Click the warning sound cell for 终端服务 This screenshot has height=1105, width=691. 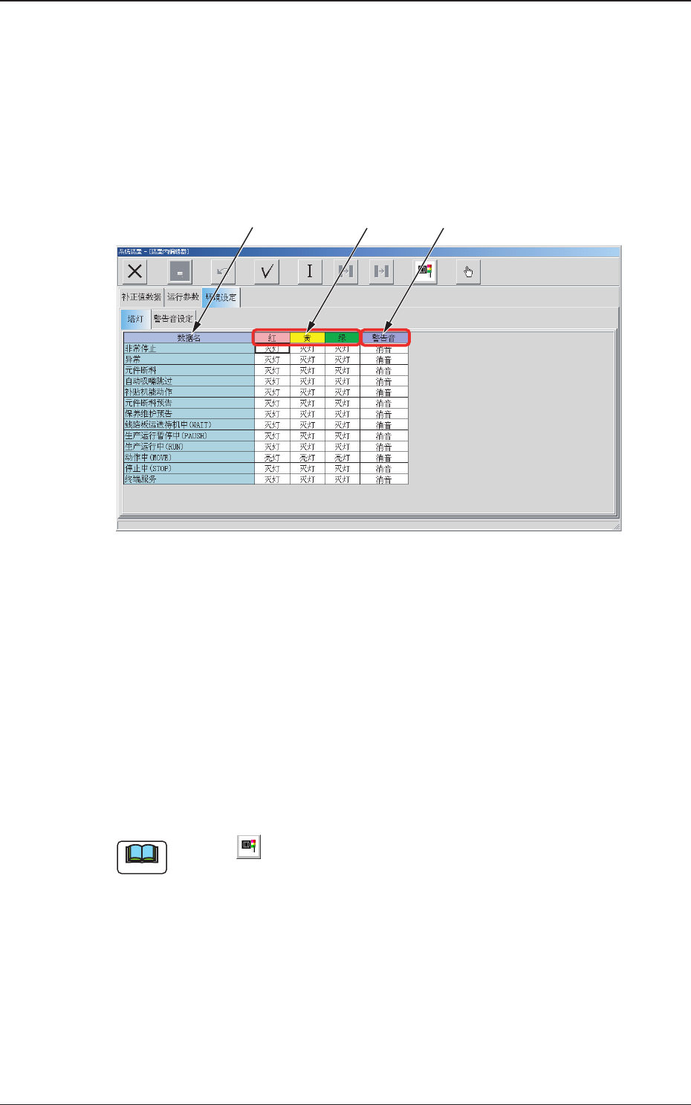(384, 479)
